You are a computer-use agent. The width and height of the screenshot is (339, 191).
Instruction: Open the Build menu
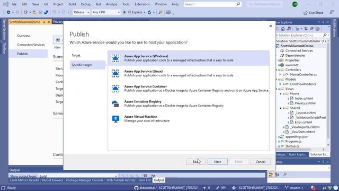point(72,4)
